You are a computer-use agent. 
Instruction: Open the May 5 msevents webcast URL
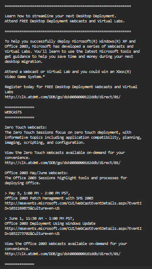pos(73,206)
